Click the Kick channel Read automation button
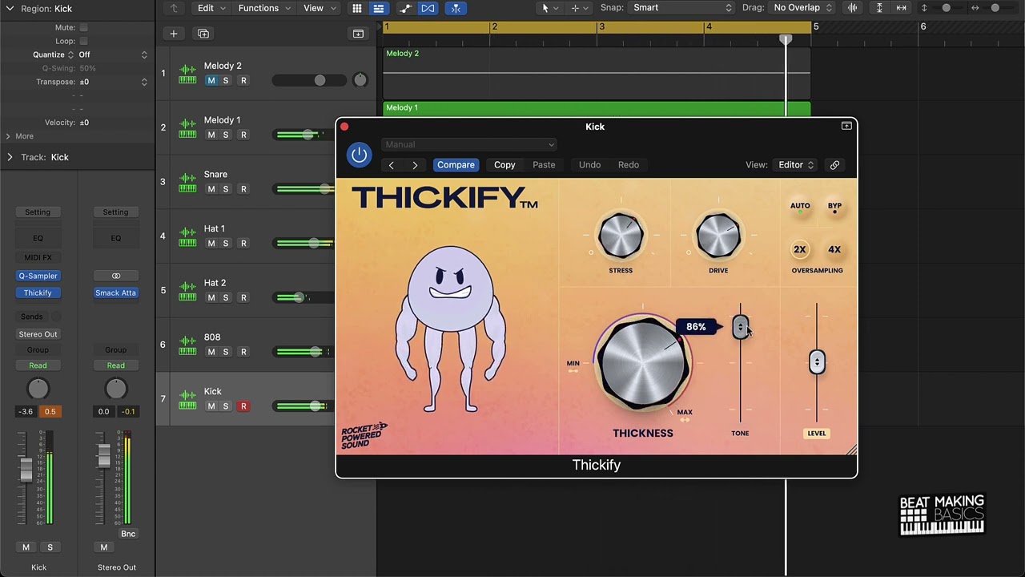The height and width of the screenshot is (577, 1025). pyautogui.click(x=38, y=365)
